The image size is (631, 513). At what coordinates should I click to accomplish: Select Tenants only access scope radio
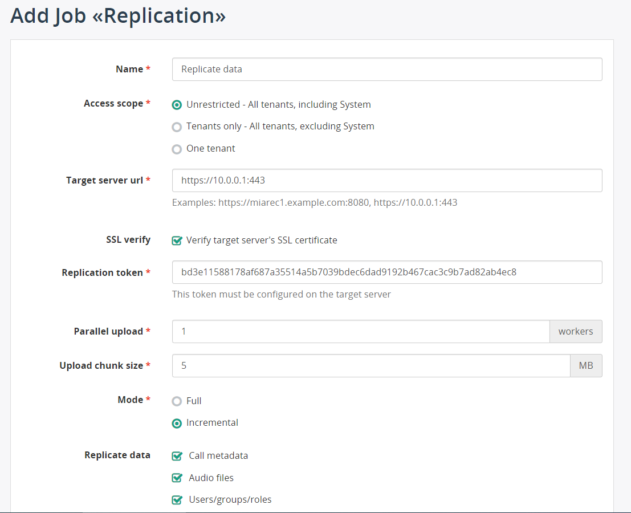177,127
